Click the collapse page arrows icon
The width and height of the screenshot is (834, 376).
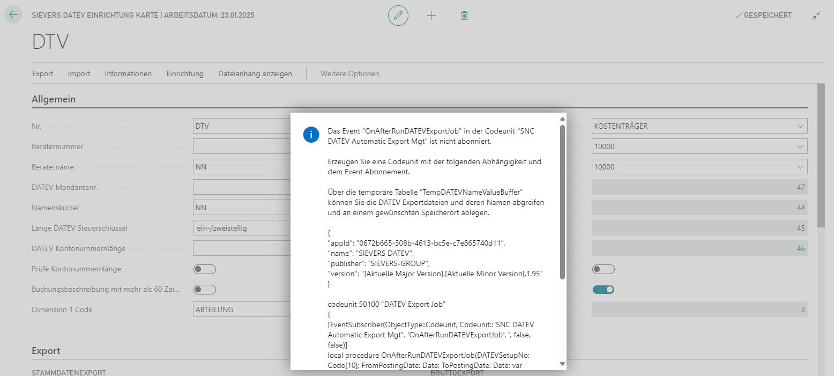(x=816, y=16)
